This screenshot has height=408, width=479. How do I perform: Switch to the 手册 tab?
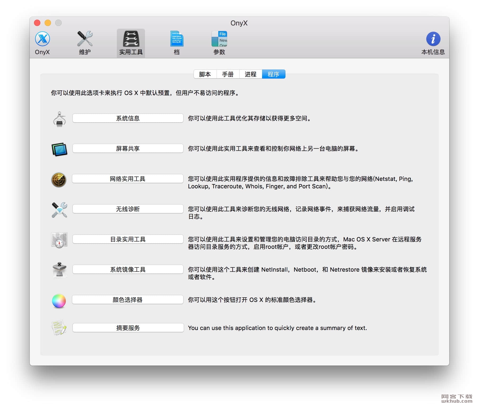pos(228,74)
